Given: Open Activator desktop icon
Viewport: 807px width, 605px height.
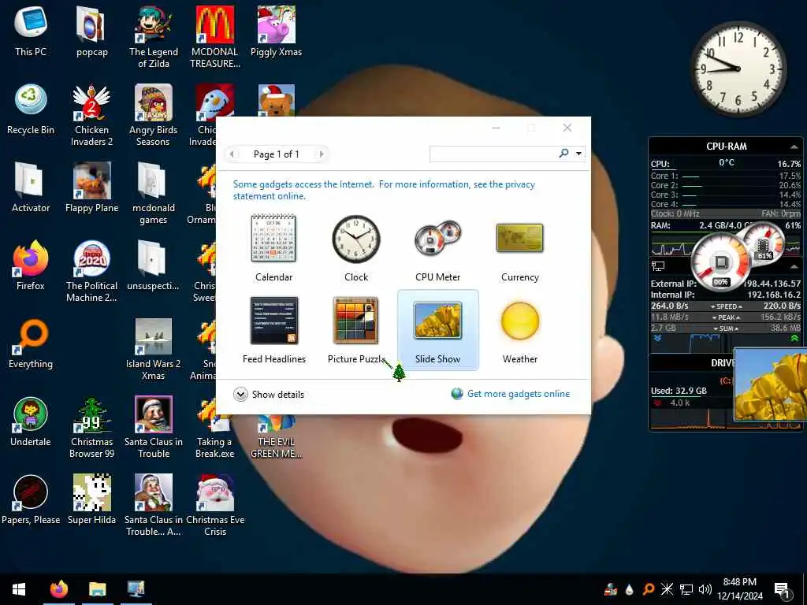Looking at the screenshot, I should point(31,187).
